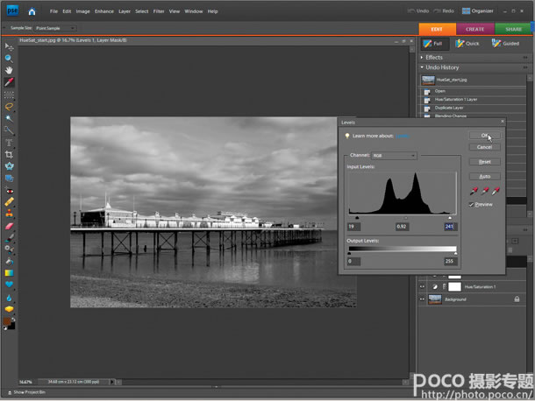Image resolution: width=535 pixels, height=401 pixels.
Task: Open the Channel dropdown in Levels
Action: 393,156
